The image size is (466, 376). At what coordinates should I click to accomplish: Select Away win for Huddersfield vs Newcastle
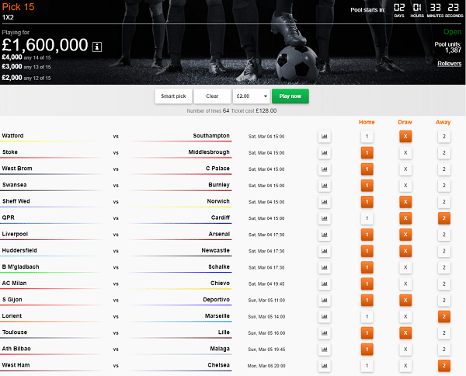pos(443,251)
